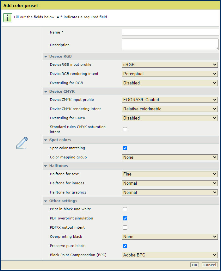The image size is (221, 271).
Task: Uncheck Preserve pure black option
Action: 125,246
